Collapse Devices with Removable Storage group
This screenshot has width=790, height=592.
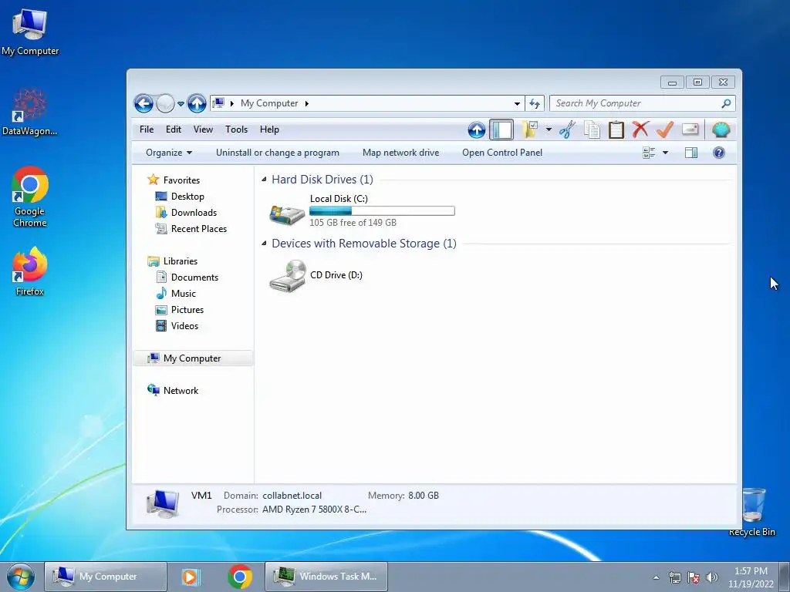[264, 244]
